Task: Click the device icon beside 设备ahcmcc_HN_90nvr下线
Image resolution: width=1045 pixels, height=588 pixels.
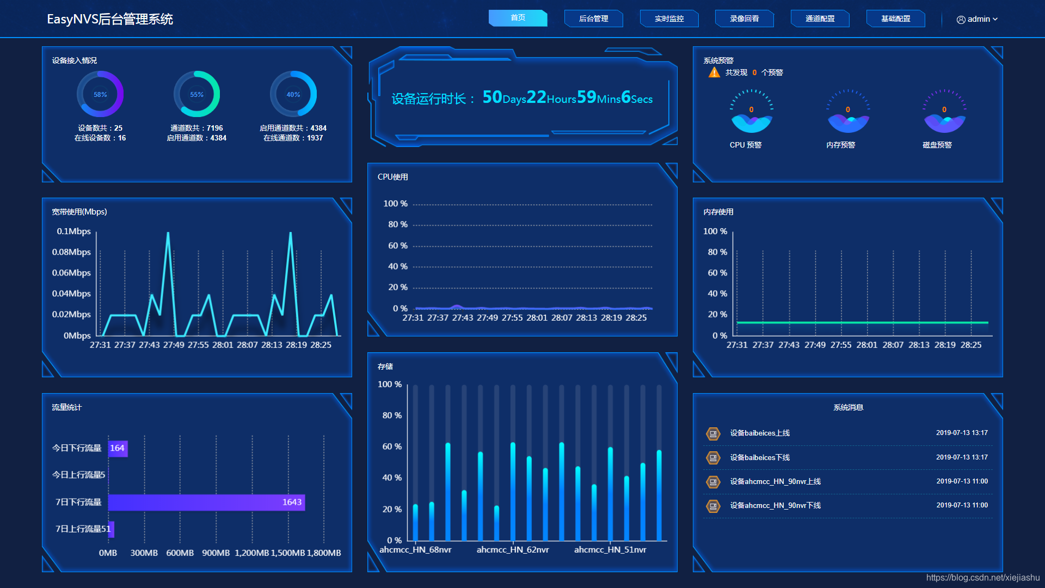Action: tap(713, 506)
